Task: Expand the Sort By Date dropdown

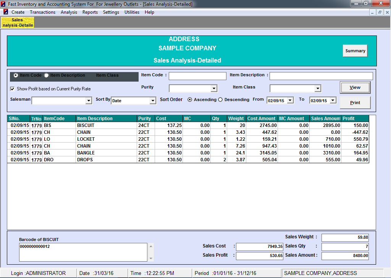Action: pos(153,101)
